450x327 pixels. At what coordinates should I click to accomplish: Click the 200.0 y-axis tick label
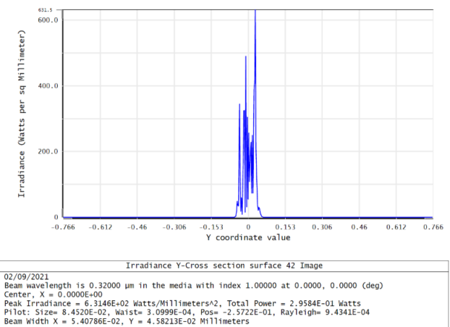point(48,151)
